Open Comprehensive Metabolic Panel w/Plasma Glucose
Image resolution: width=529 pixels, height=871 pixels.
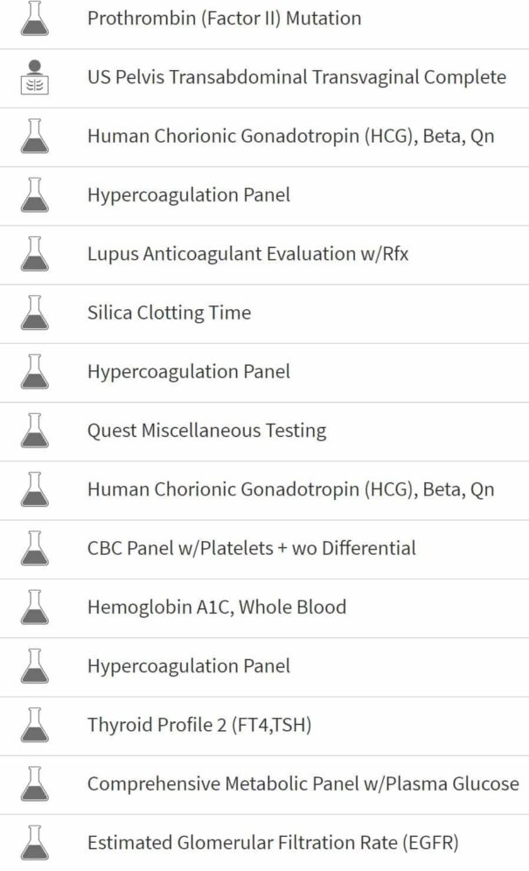click(x=264, y=785)
